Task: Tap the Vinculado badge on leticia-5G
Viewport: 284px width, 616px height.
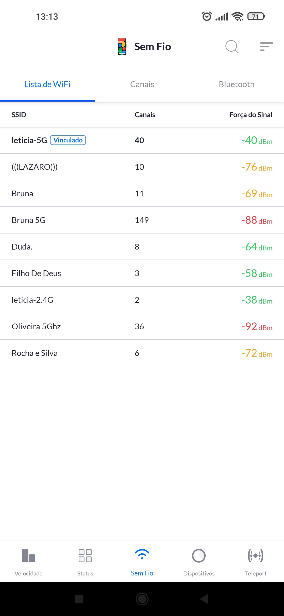Action: [x=68, y=140]
